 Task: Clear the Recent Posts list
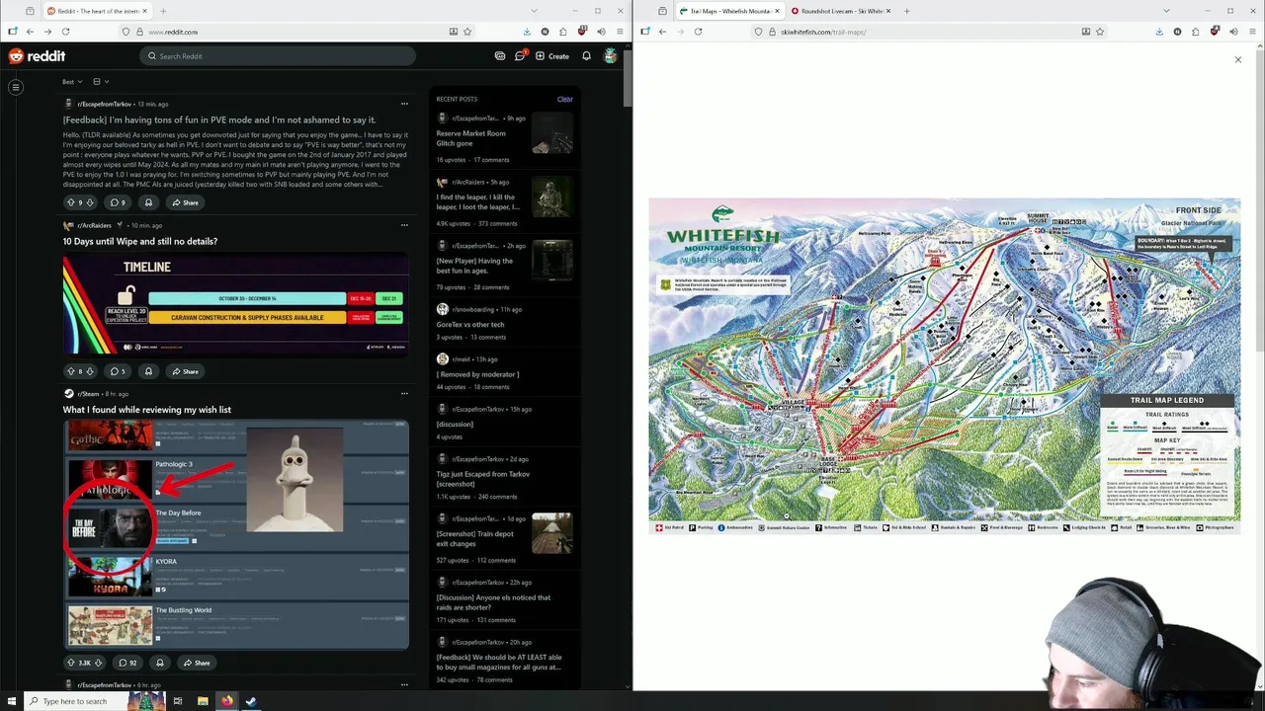click(564, 99)
